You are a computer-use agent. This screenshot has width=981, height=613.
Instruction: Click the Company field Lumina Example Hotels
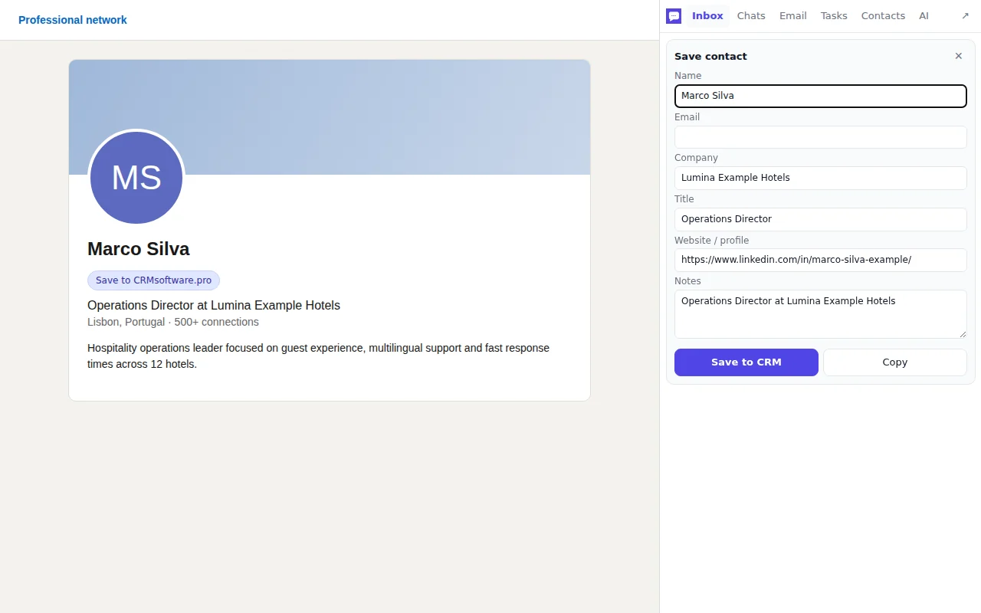point(821,178)
